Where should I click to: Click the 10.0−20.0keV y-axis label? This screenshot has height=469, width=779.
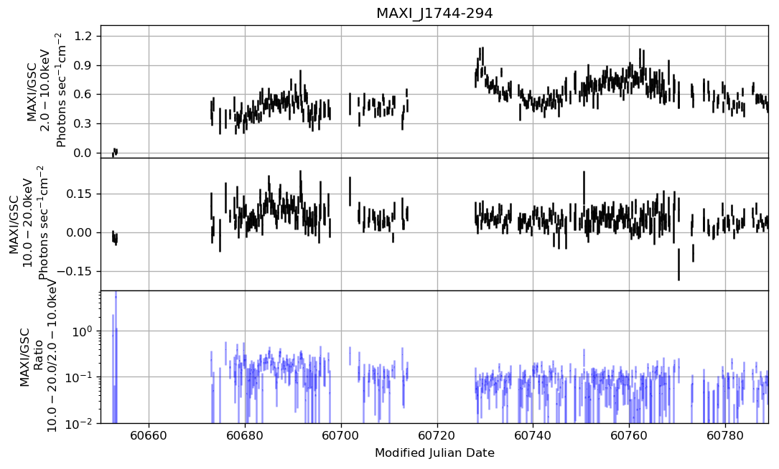(x=28, y=224)
